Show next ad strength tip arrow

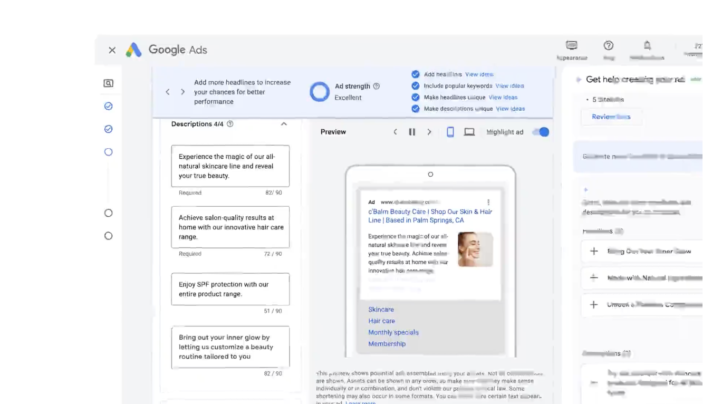coord(182,92)
